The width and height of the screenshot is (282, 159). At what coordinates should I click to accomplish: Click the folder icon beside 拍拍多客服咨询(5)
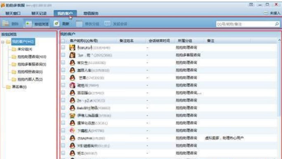click(x=14, y=65)
